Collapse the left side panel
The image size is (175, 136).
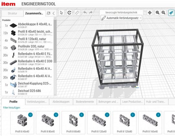point(53,13)
